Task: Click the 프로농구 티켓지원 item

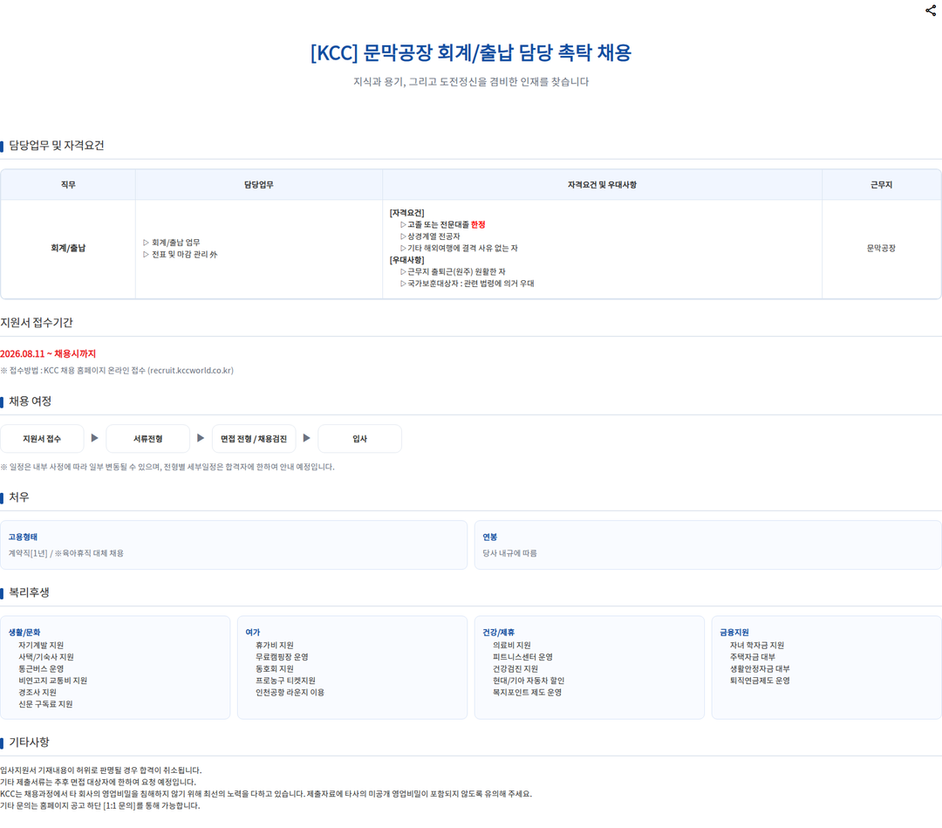Action: click(x=285, y=681)
